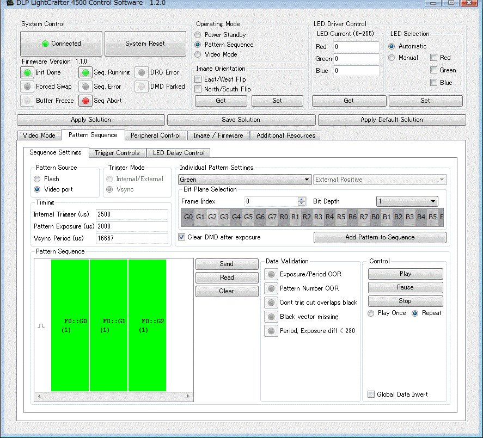Image resolution: width=483 pixels, height=438 pixels.
Task: Click the Init Done status indicator
Action: [x=27, y=73]
